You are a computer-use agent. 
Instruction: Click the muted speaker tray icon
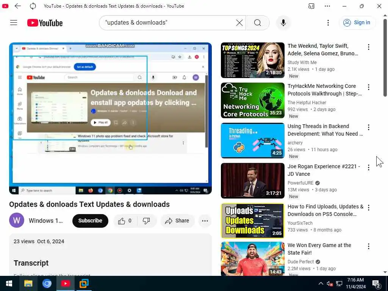pyautogui.click(x=330, y=283)
